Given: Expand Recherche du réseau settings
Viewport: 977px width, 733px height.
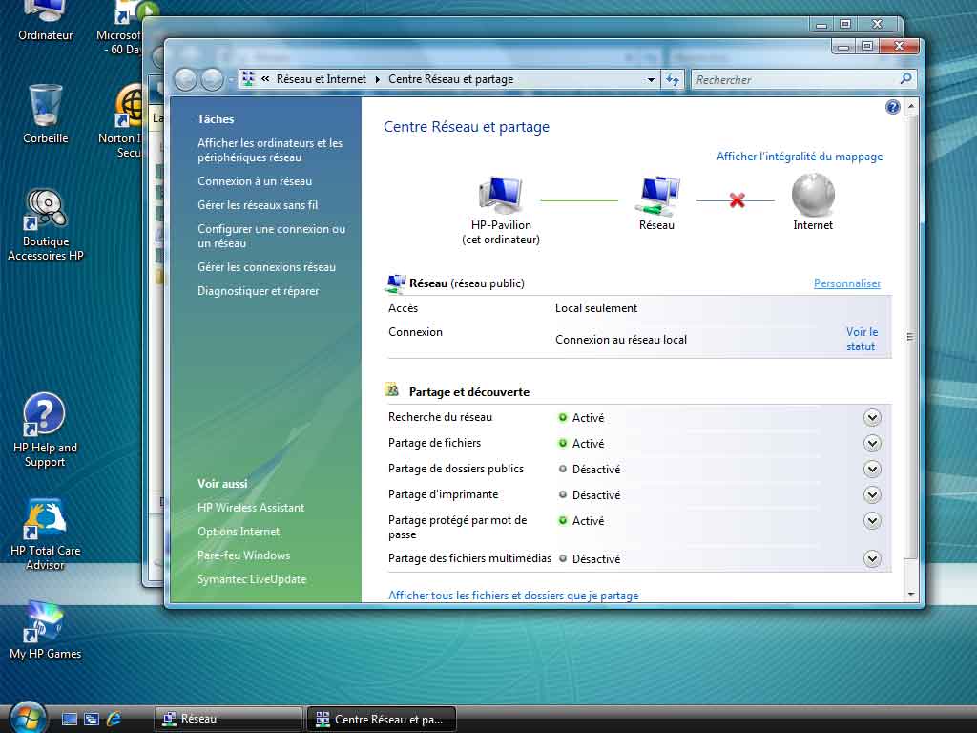Looking at the screenshot, I should (872, 417).
